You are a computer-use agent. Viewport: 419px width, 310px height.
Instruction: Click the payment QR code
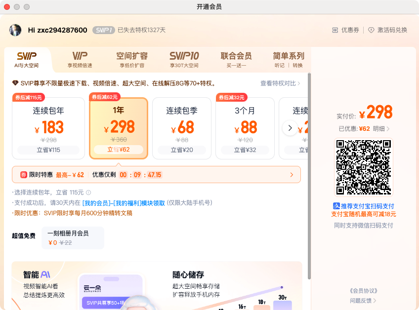pos(364,167)
